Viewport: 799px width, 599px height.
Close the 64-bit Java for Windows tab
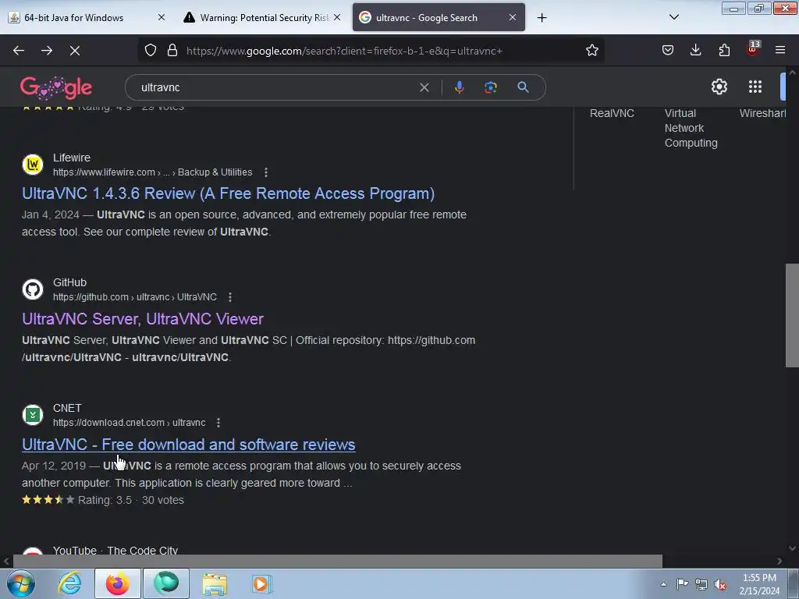point(161,17)
